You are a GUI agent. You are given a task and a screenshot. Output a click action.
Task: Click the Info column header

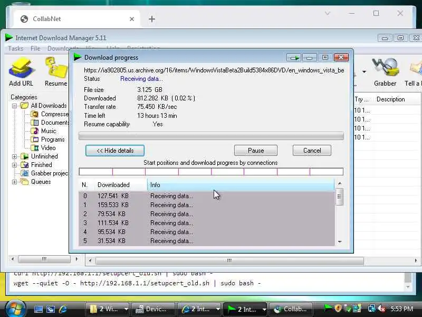pyautogui.click(x=241, y=185)
